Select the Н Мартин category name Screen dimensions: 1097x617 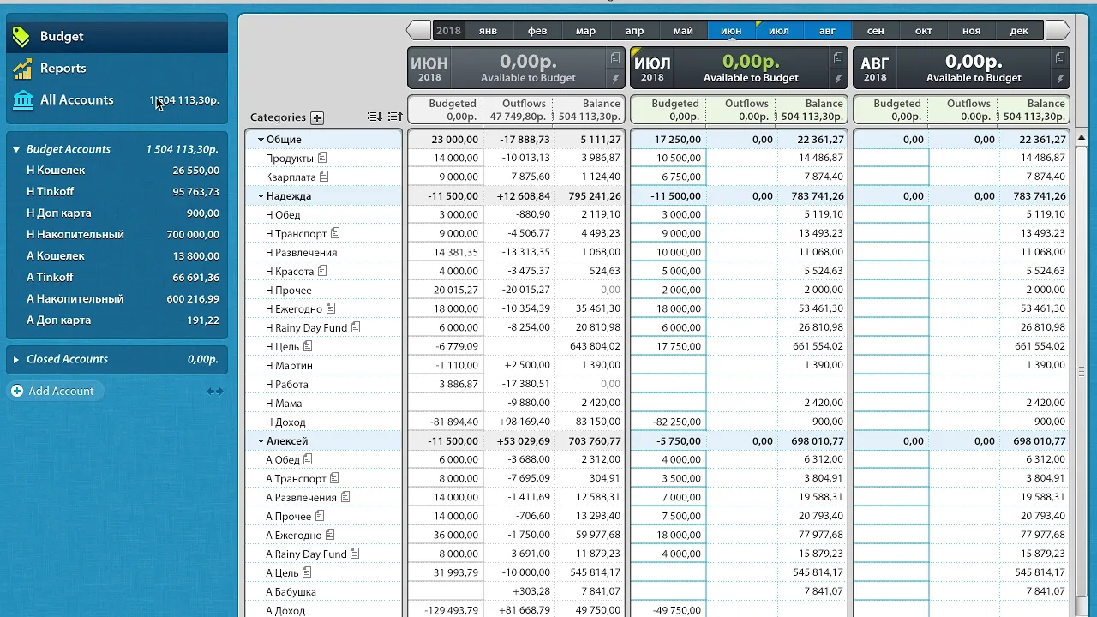click(289, 365)
